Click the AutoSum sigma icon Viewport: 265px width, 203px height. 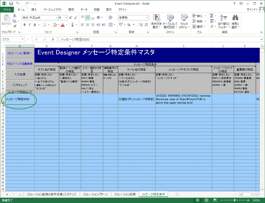[211, 16]
